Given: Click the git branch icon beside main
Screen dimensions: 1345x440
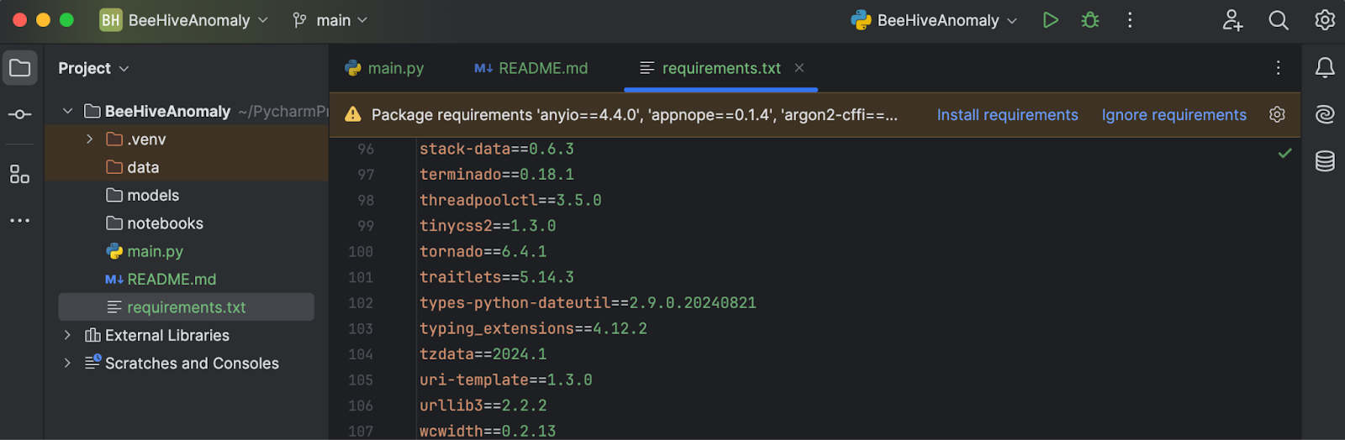Looking at the screenshot, I should pyautogui.click(x=299, y=20).
